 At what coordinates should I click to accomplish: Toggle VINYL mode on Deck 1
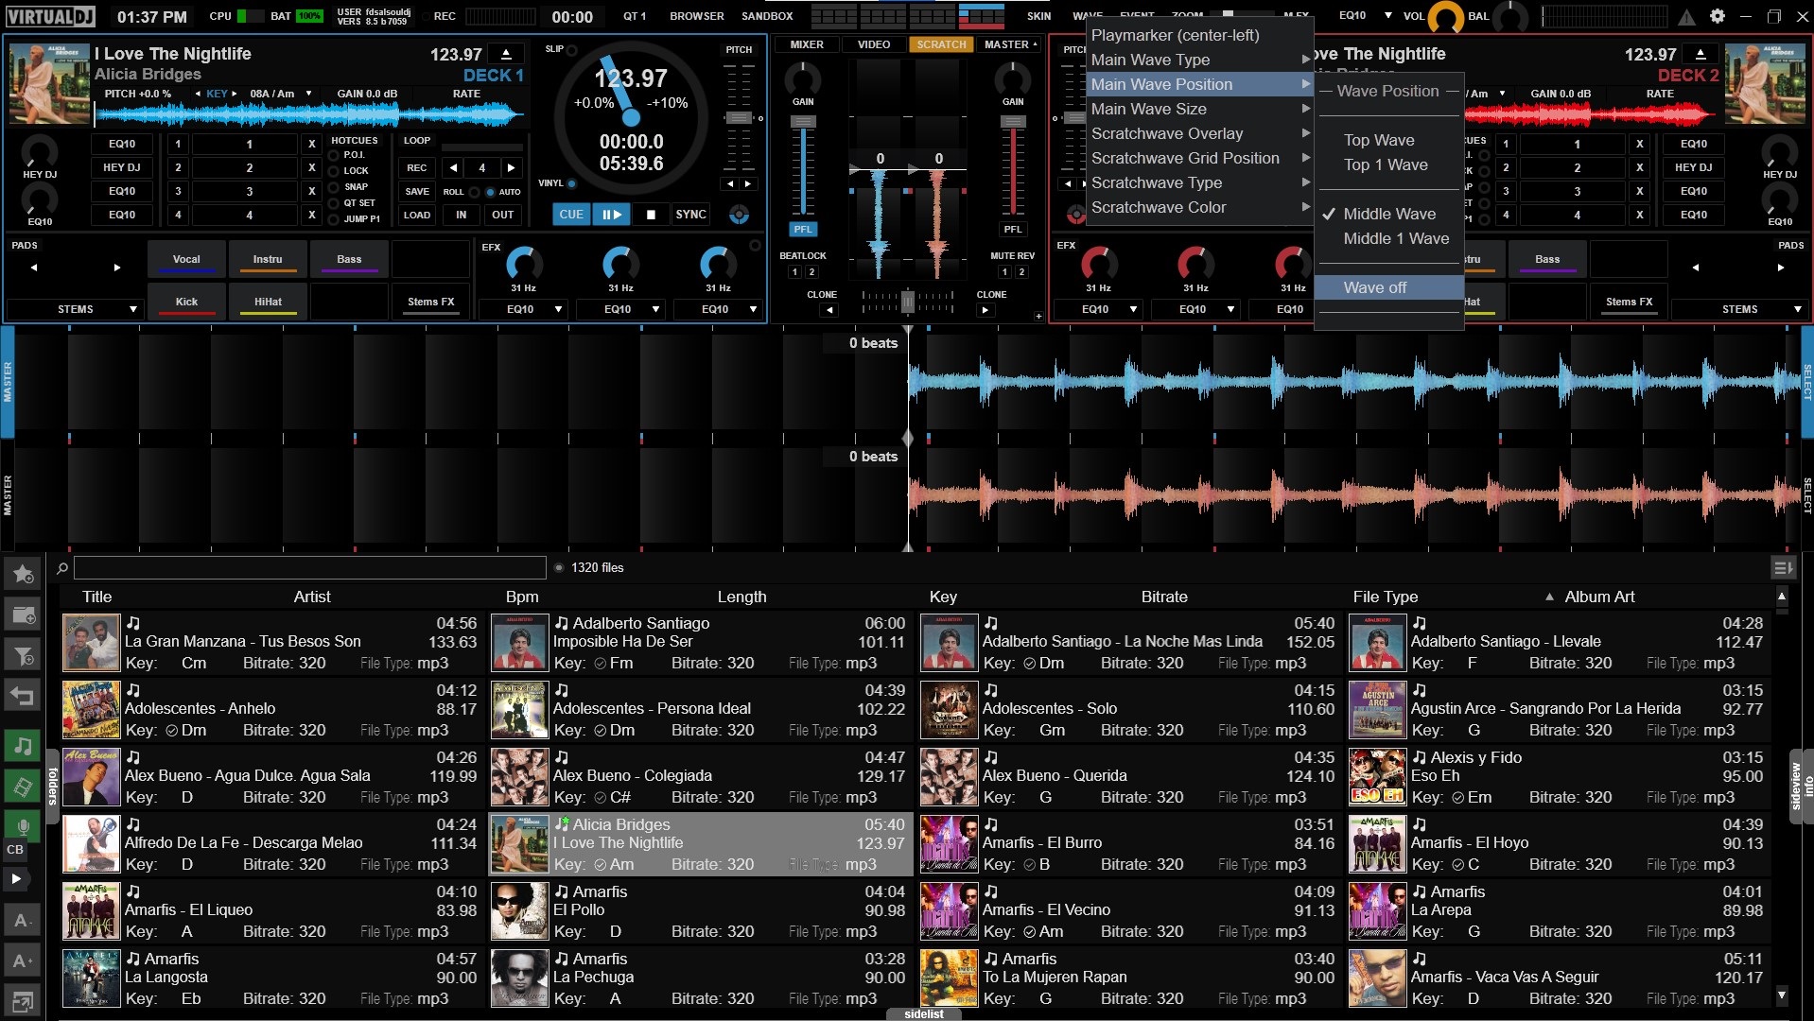point(571,183)
